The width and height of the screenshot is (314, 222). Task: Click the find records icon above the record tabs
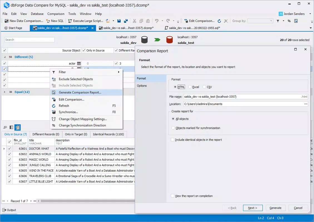coord(5,127)
